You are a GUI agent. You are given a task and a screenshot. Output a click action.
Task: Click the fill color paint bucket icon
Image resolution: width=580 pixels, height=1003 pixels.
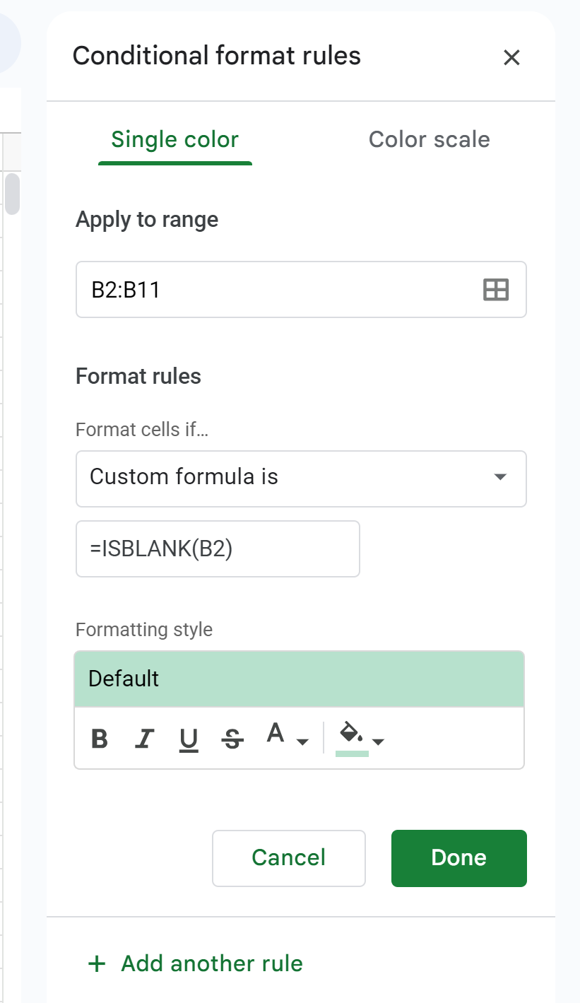[351, 735]
